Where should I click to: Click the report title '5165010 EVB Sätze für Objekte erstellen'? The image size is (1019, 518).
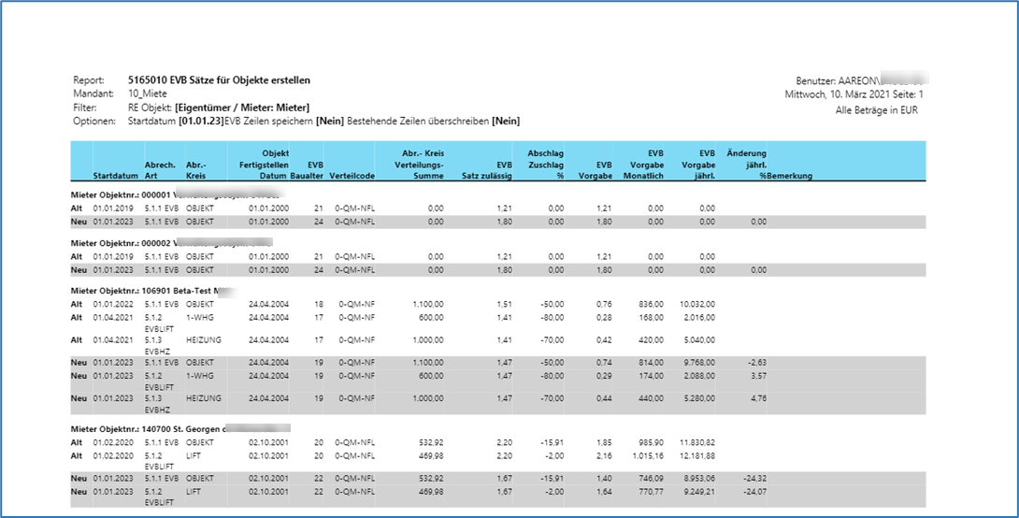point(219,80)
